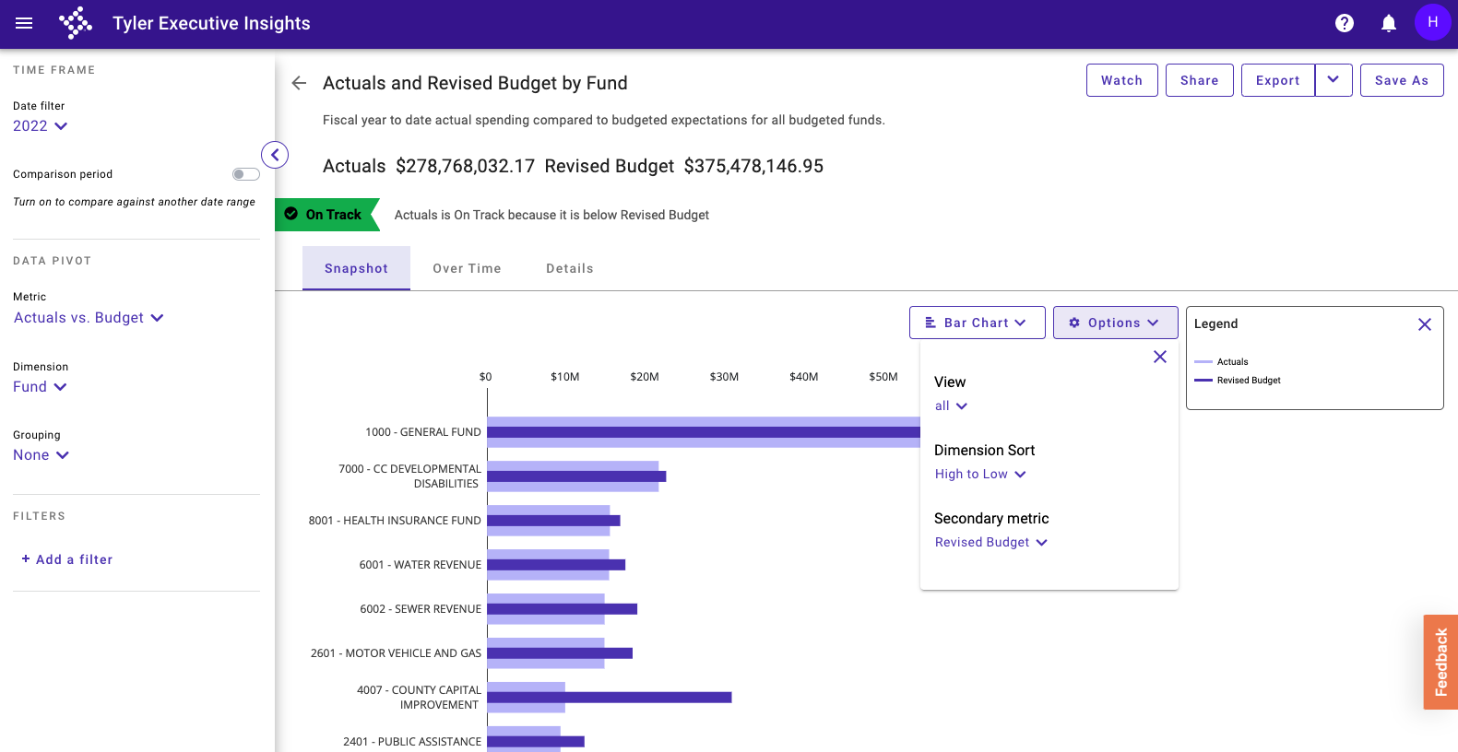Click the 2401 - PUBLIC ASSISTANCE label
Screen dimensions: 1458x752
coord(412,742)
